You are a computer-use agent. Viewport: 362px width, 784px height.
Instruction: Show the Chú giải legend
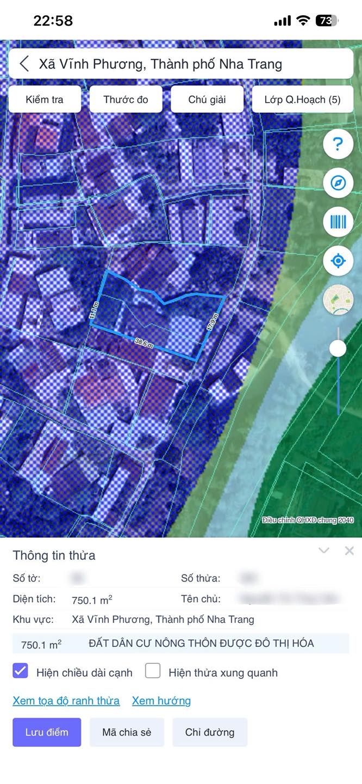[x=207, y=100]
